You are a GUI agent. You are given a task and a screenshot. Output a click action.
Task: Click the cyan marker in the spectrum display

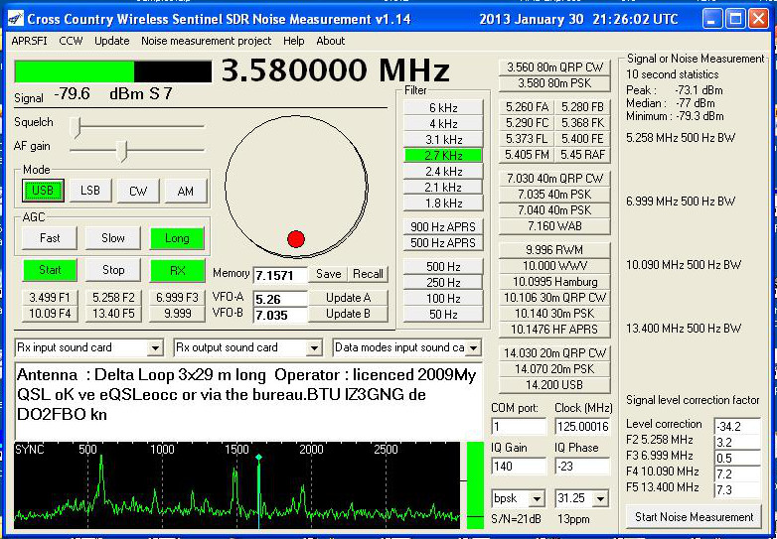258,457
